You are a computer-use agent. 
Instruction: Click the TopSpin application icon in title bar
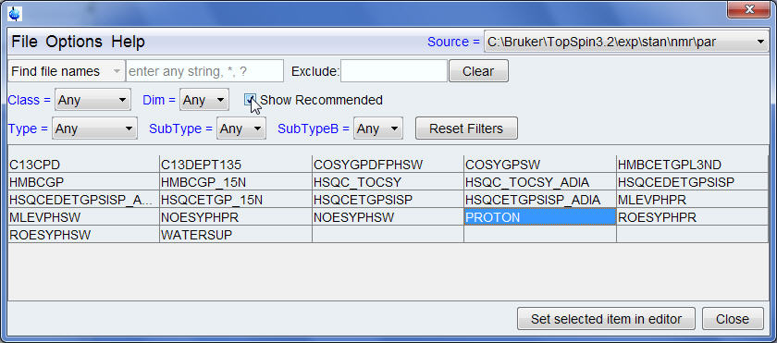point(16,13)
